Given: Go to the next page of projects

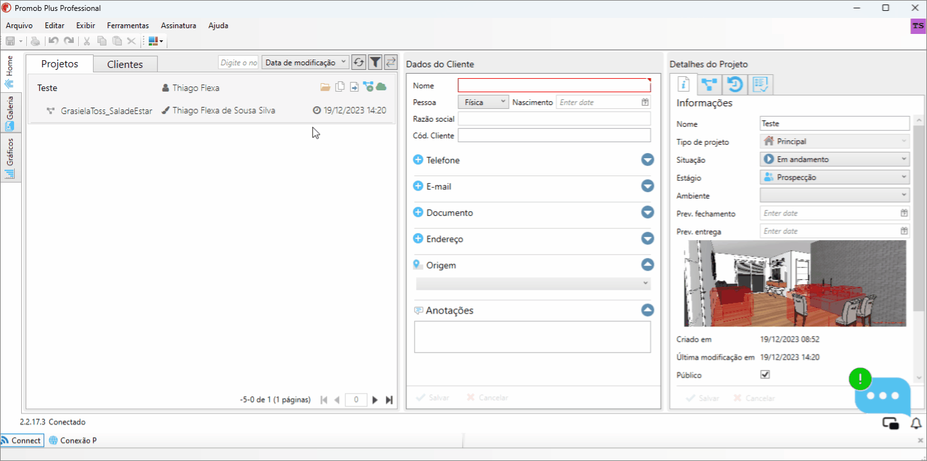Looking at the screenshot, I should [375, 400].
